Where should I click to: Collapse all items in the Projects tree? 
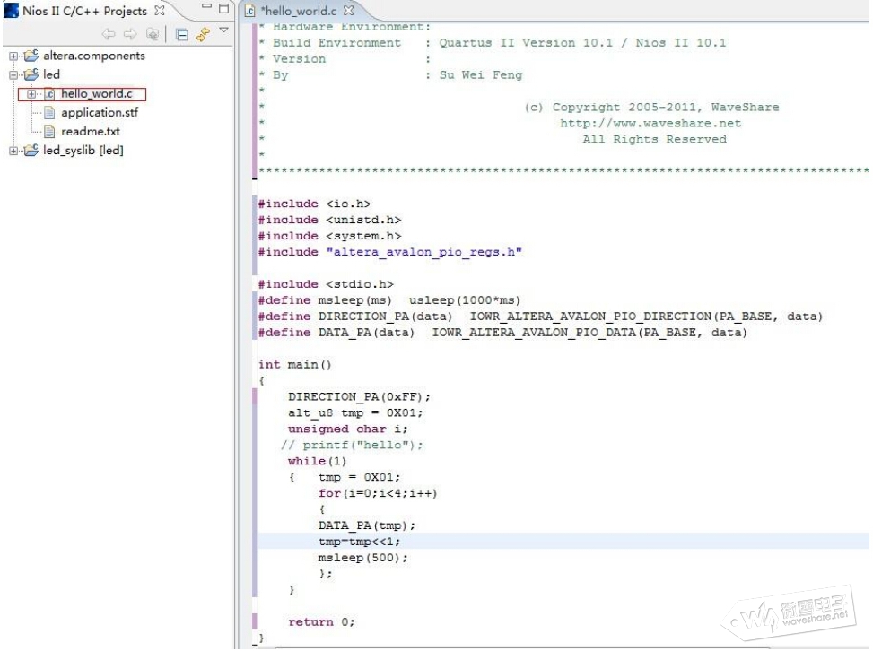(x=181, y=34)
